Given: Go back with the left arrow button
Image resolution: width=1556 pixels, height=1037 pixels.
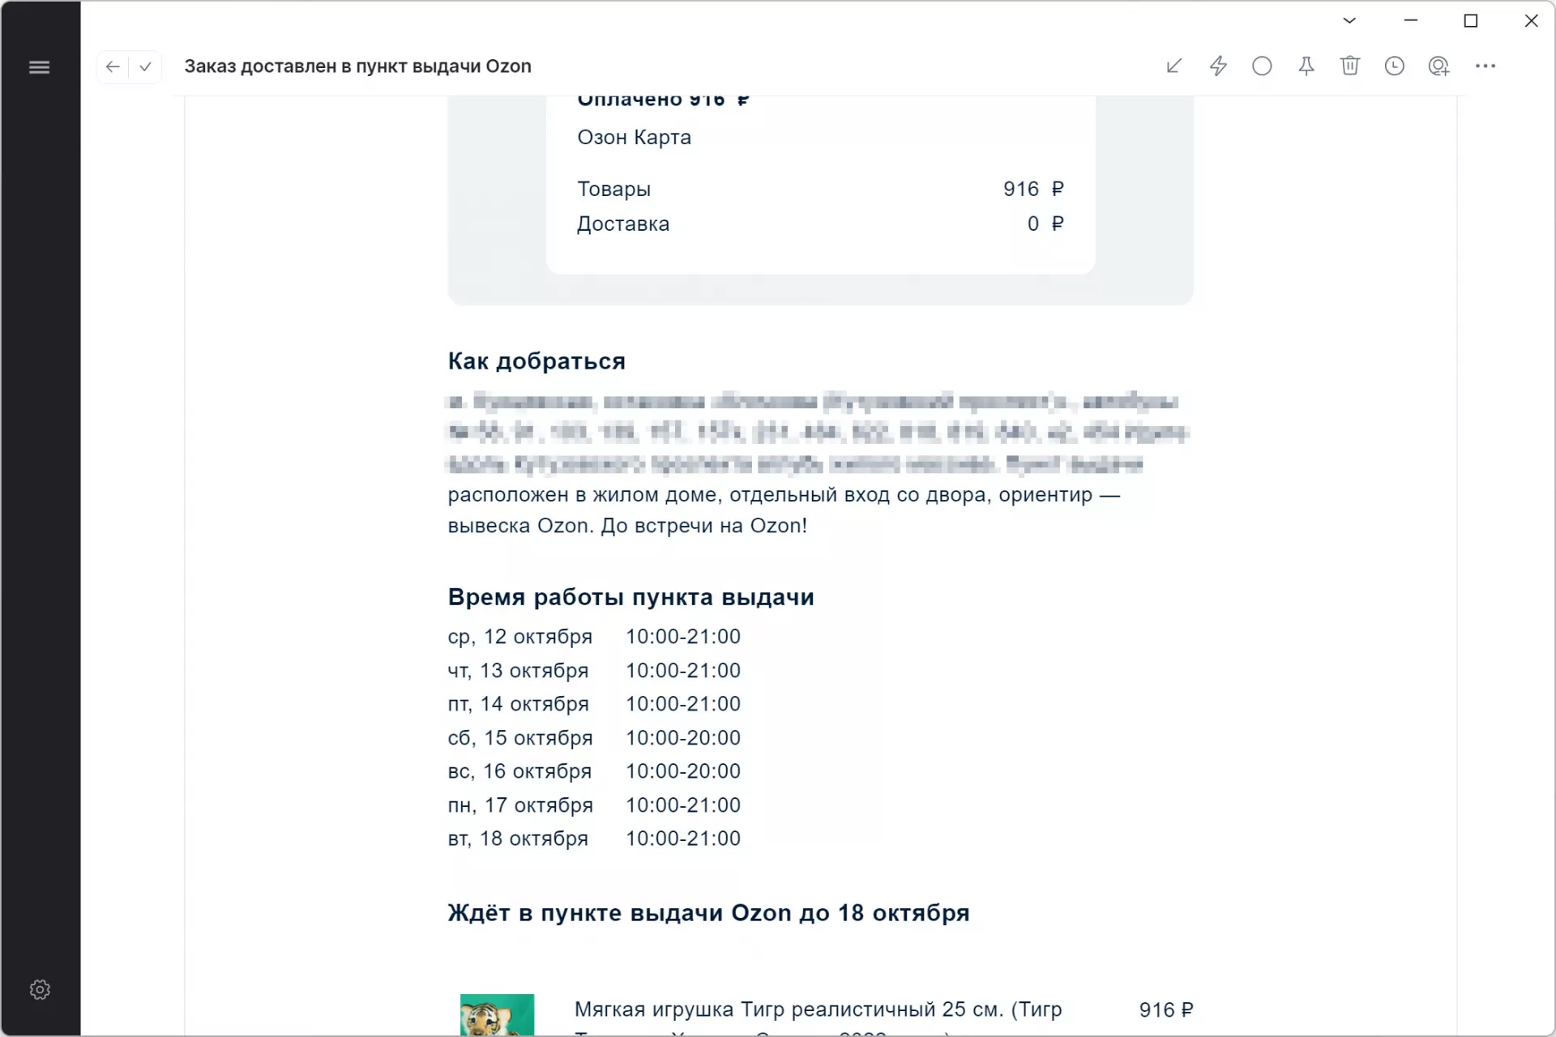Looking at the screenshot, I should point(113,66).
